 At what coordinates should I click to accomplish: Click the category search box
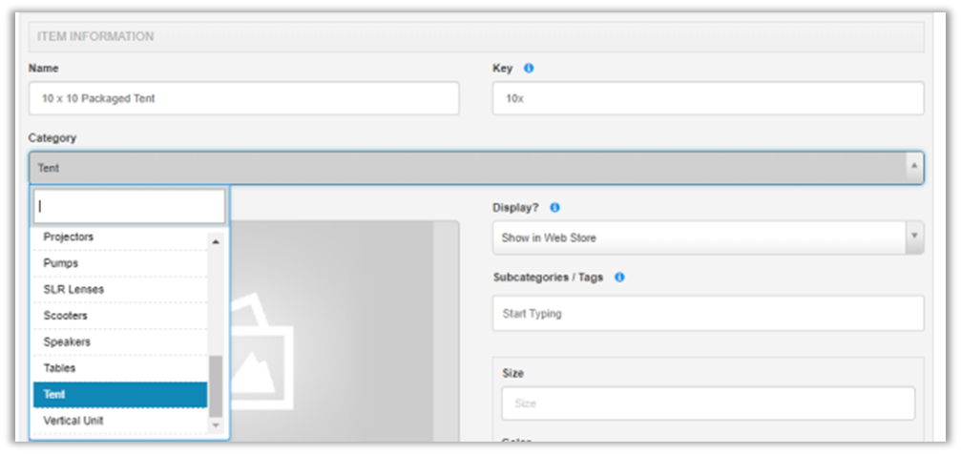[x=129, y=206]
